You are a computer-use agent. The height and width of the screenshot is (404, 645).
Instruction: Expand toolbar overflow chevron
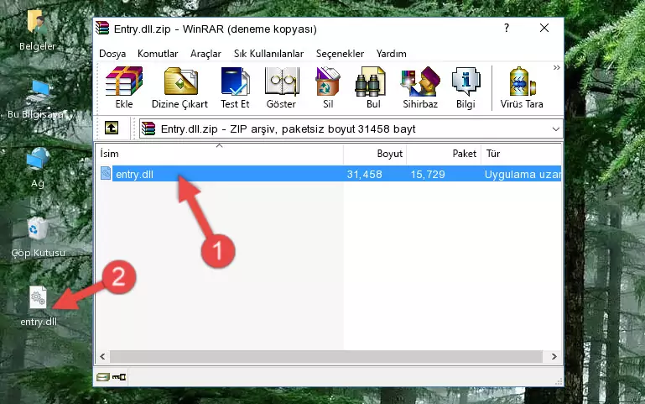(x=557, y=68)
